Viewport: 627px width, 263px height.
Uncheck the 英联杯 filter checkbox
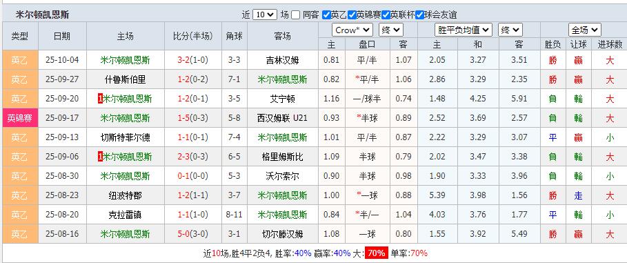click(x=386, y=15)
